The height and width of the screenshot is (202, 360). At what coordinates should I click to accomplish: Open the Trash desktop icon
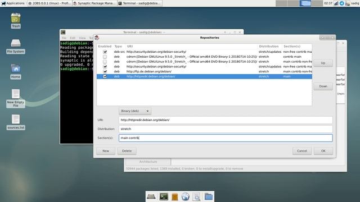coord(16,20)
